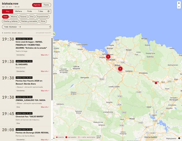This screenshot has width=182, height=141.
Task: Click the '8 eventos desde ahora' count text
Action: point(12,33)
